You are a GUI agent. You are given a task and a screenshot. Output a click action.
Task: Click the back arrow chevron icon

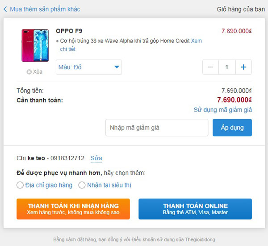pos(5,9)
